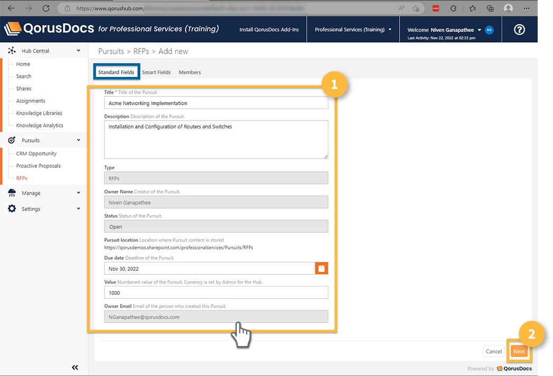Click RFPs in the breadcrumb
Image resolution: width=553 pixels, height=376 pixels.
141,52
